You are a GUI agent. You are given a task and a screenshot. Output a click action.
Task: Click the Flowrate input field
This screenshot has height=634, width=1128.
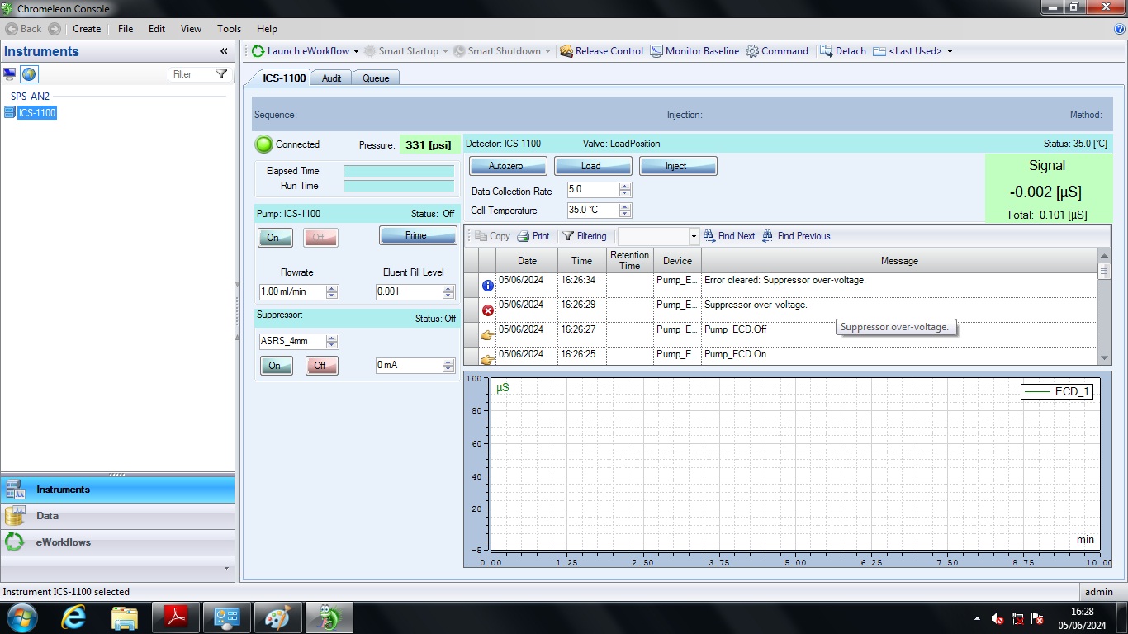coord(292,291)
